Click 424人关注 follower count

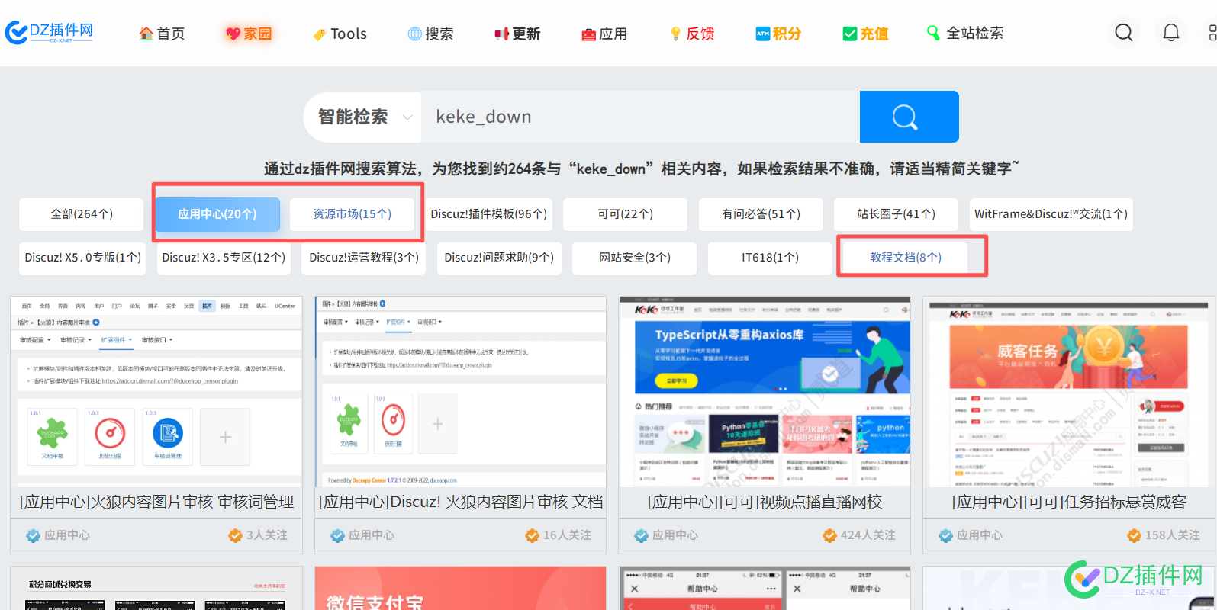[859, 535]
